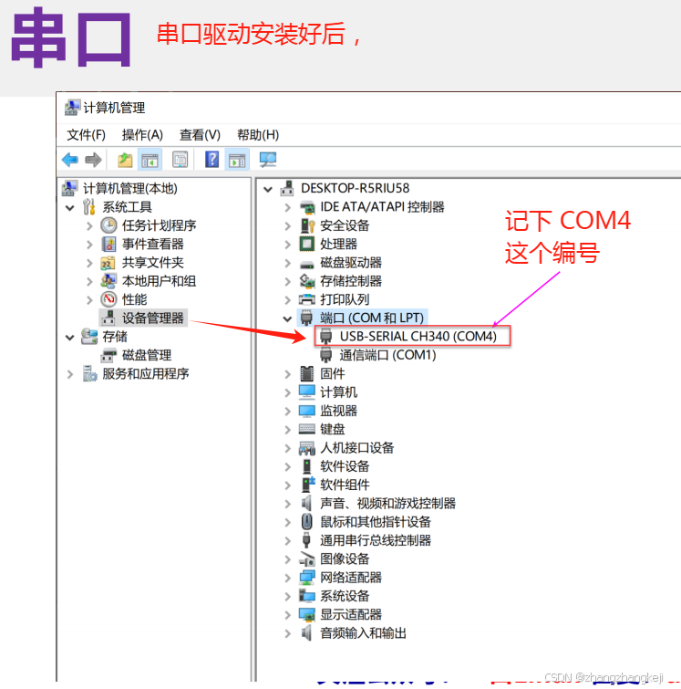Image resolution: width=681 pixels, height=689 pixels.
Task: Toggle the Show/Hide Console Tree icon
Action: coord(150,160)
